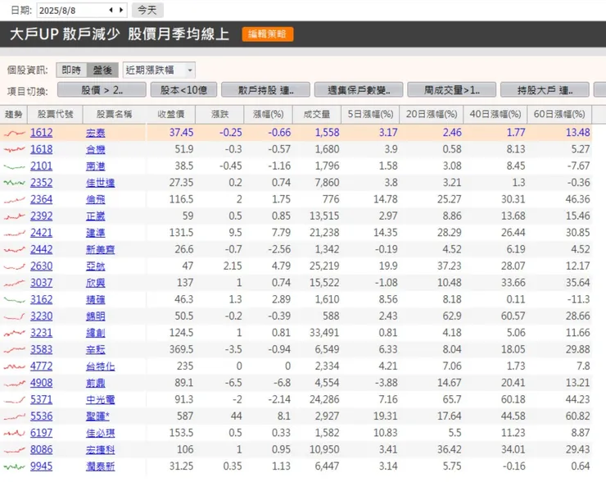Switch to 即時 real-time mode
The image size is (606, 482).
click(x=71, y=70)
